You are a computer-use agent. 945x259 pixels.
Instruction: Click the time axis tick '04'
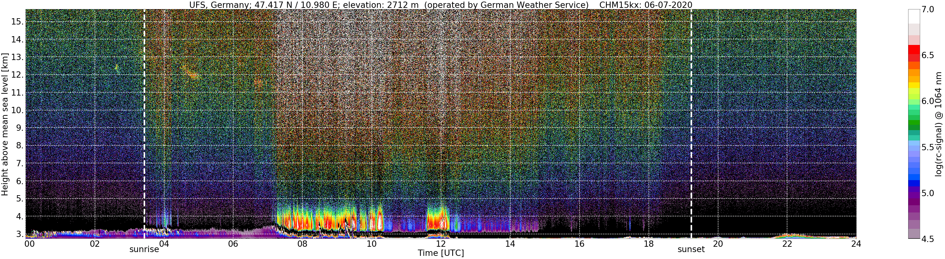click(x=164, y=244)
